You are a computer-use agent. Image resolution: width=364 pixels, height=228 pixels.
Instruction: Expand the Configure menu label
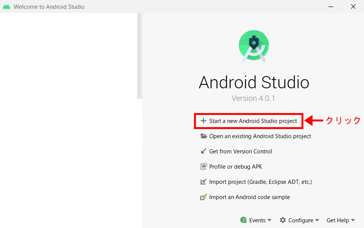(301, 220)
